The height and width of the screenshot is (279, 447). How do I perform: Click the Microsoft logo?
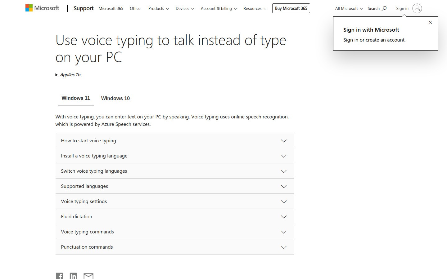(x=42, y=8)
